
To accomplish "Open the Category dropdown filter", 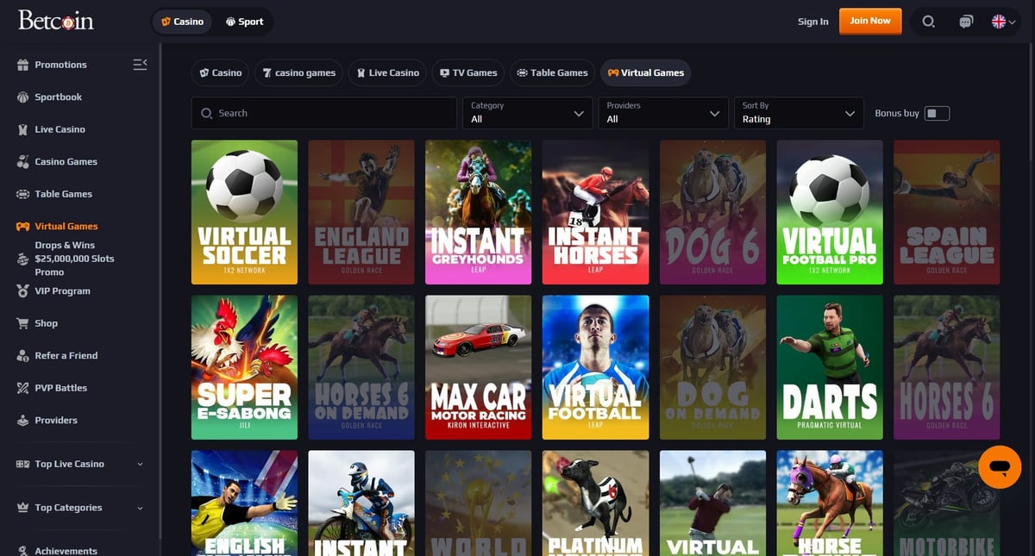I will (526, 113).
